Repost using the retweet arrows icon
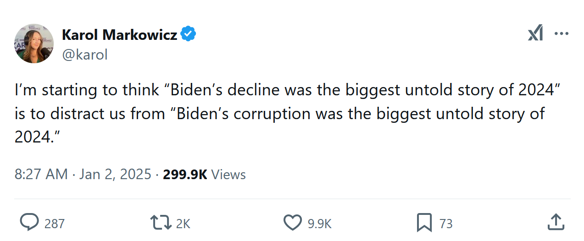Viewport: 584px width, 241px height. pos(160,223)
